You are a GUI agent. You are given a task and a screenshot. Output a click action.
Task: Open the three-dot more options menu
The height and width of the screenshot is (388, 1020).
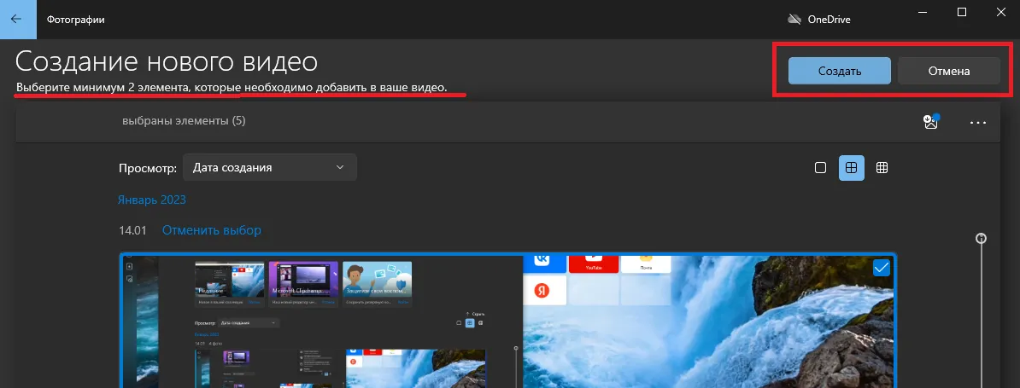coord(978,122)
